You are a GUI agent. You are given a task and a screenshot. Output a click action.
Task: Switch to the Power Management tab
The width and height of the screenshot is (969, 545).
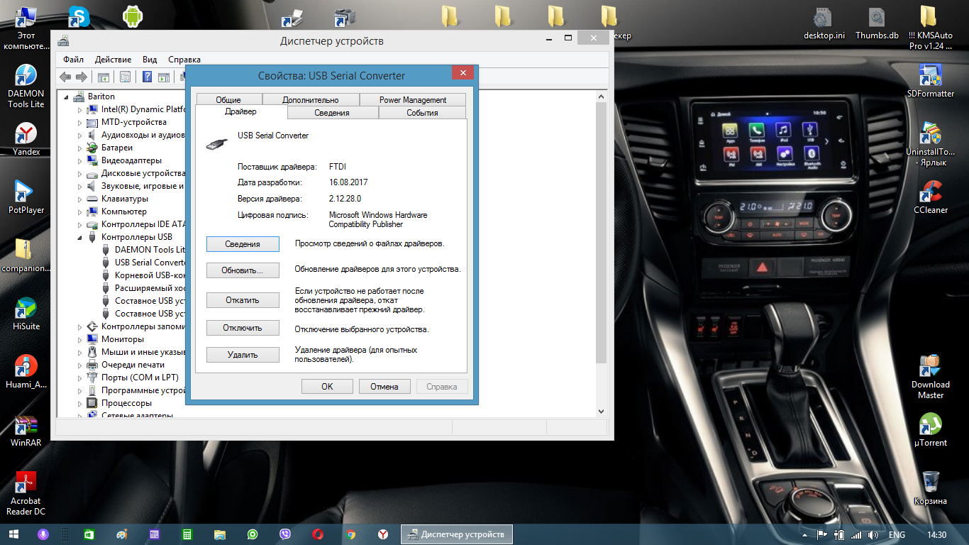tap(412, 100)
